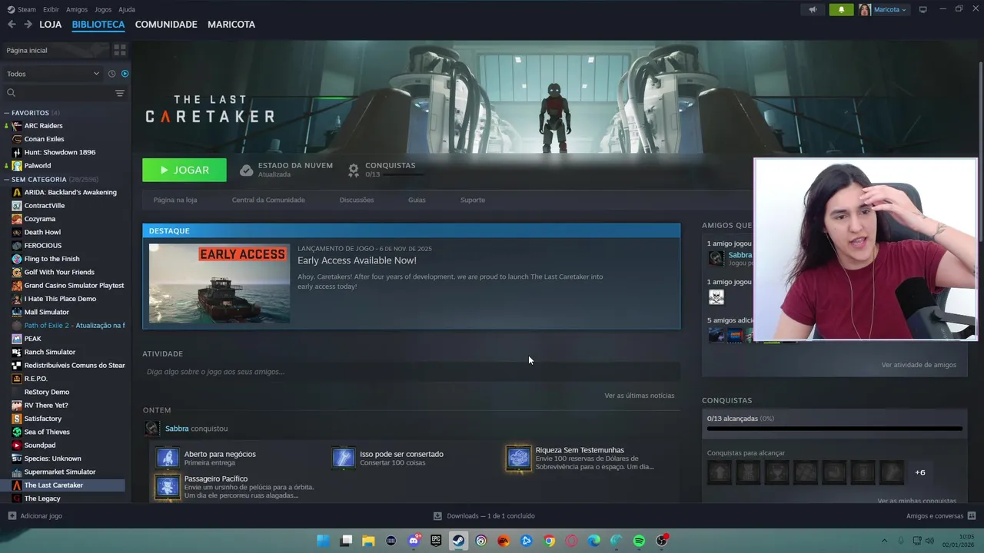Open Amigos e conversas chat panel
Viewport: 984px width, 553px height.
[941, 516]
